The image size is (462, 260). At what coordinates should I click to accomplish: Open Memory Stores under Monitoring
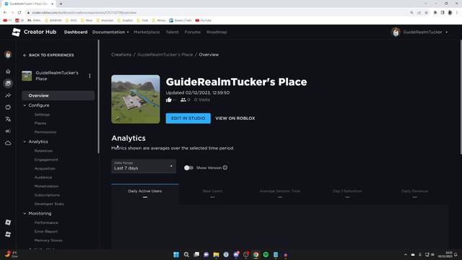click(48, 240)
